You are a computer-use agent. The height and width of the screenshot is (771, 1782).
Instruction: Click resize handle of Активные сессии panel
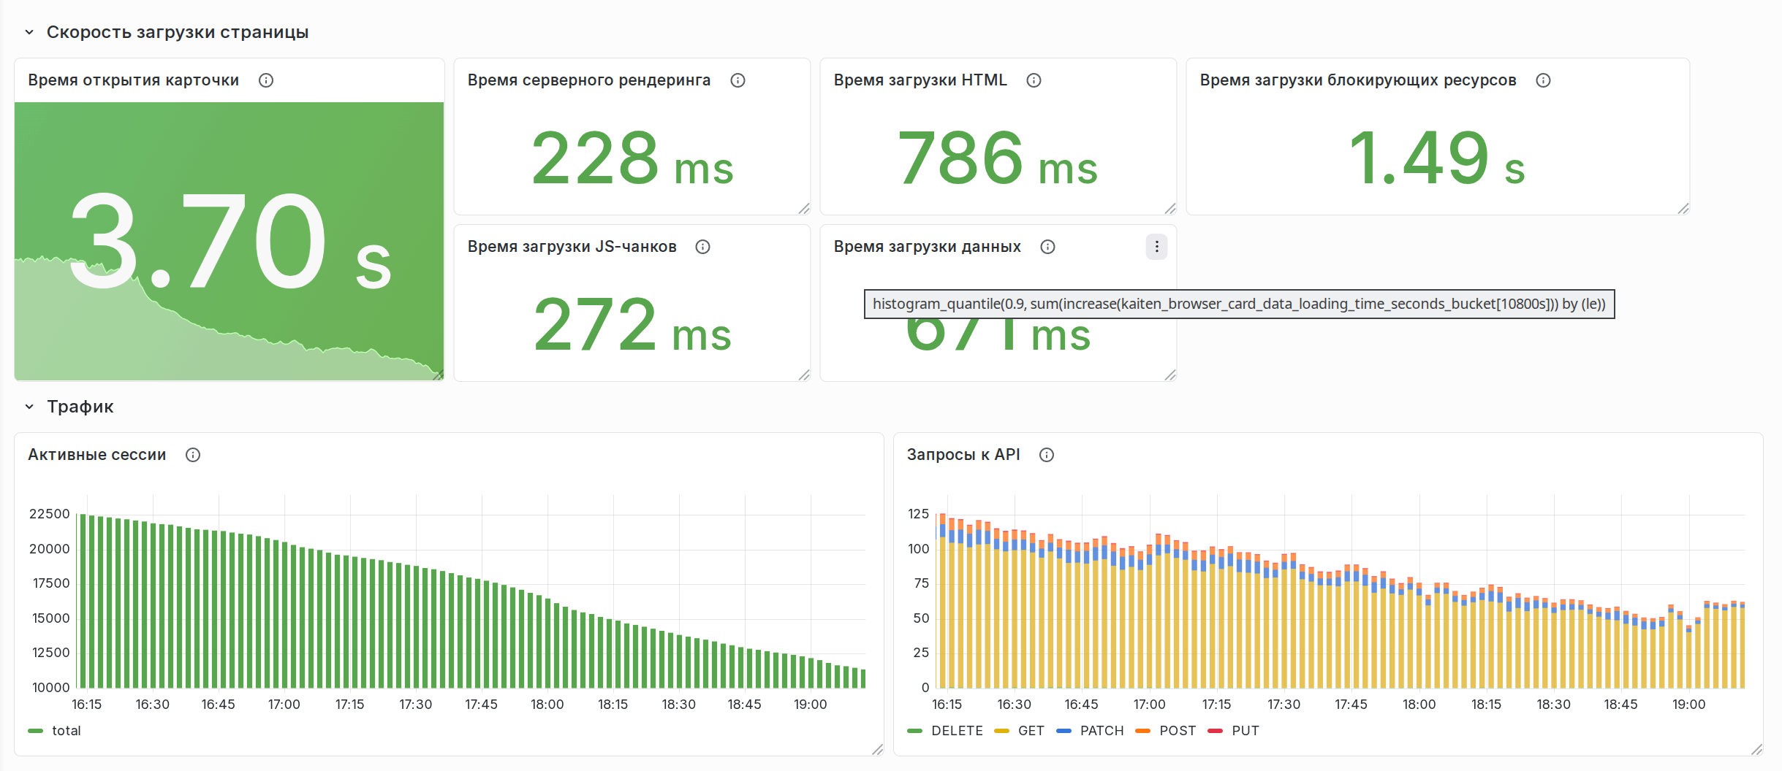[x=877, y=749]
